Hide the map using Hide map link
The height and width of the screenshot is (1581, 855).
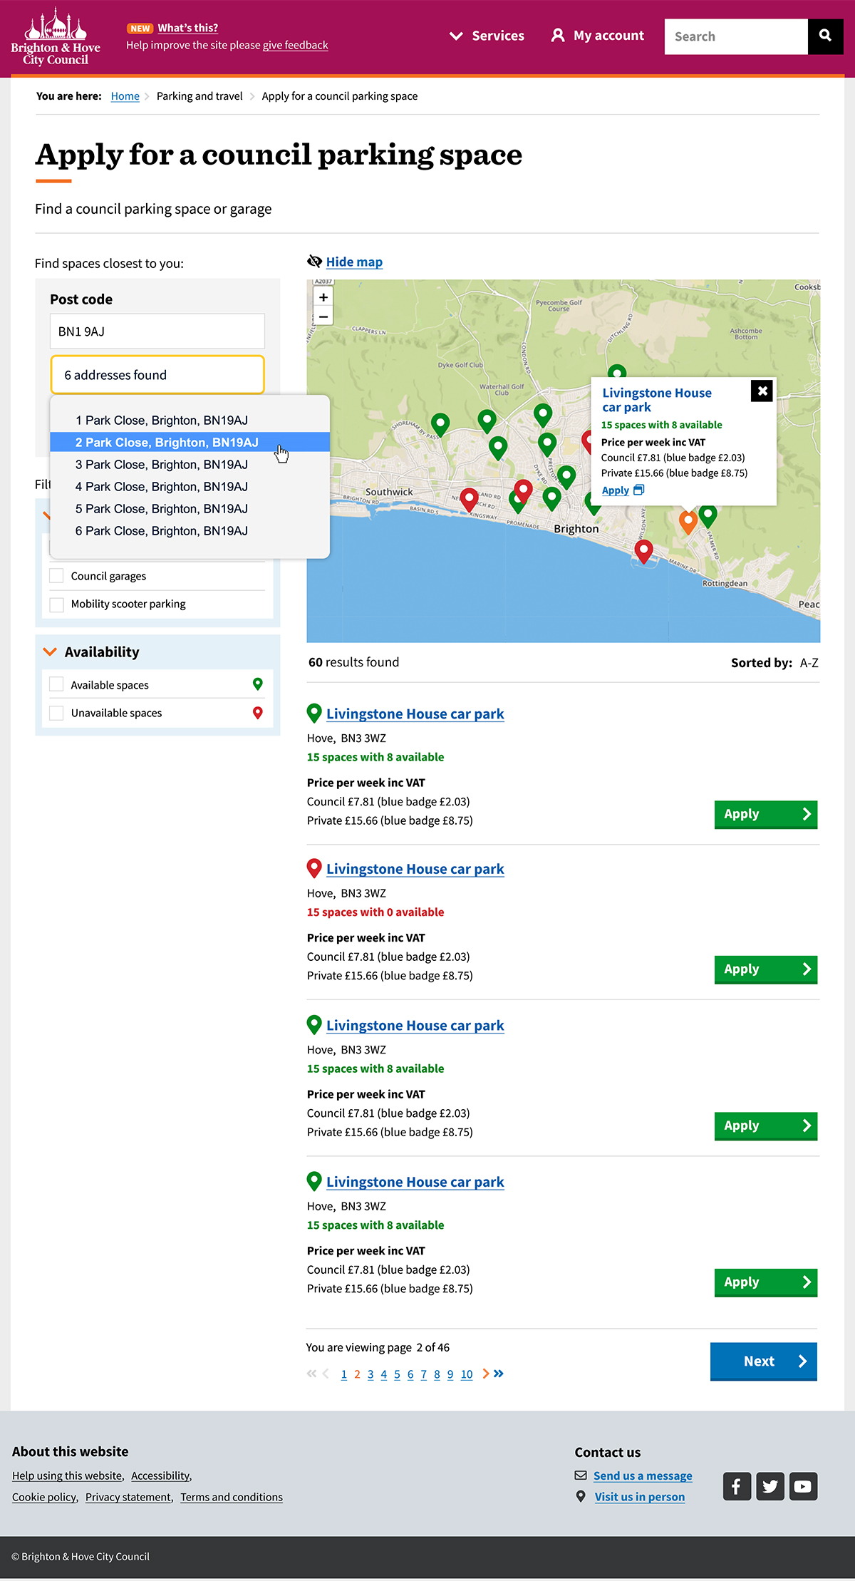pyautogui.click(x=354, y=262)
